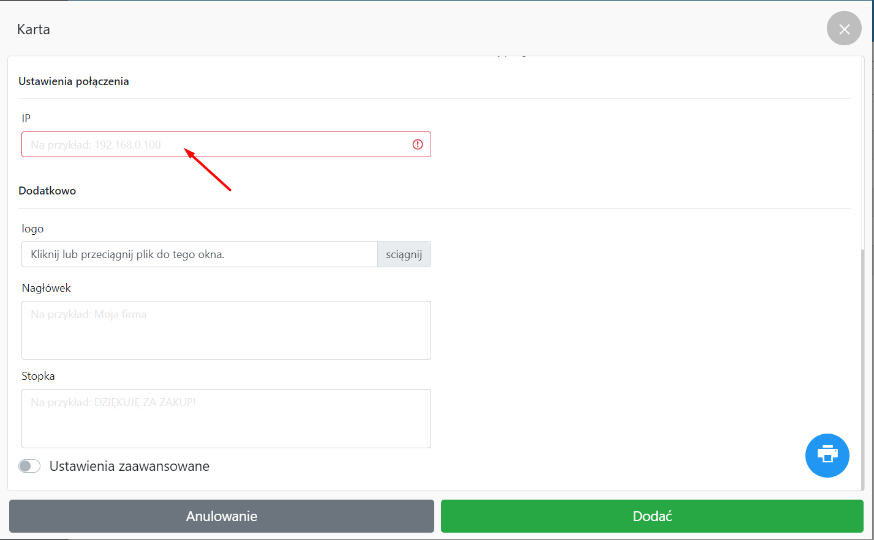The image size is (874, 540).
Task: Click the Karta dialog title
Action: coord(34,29)
